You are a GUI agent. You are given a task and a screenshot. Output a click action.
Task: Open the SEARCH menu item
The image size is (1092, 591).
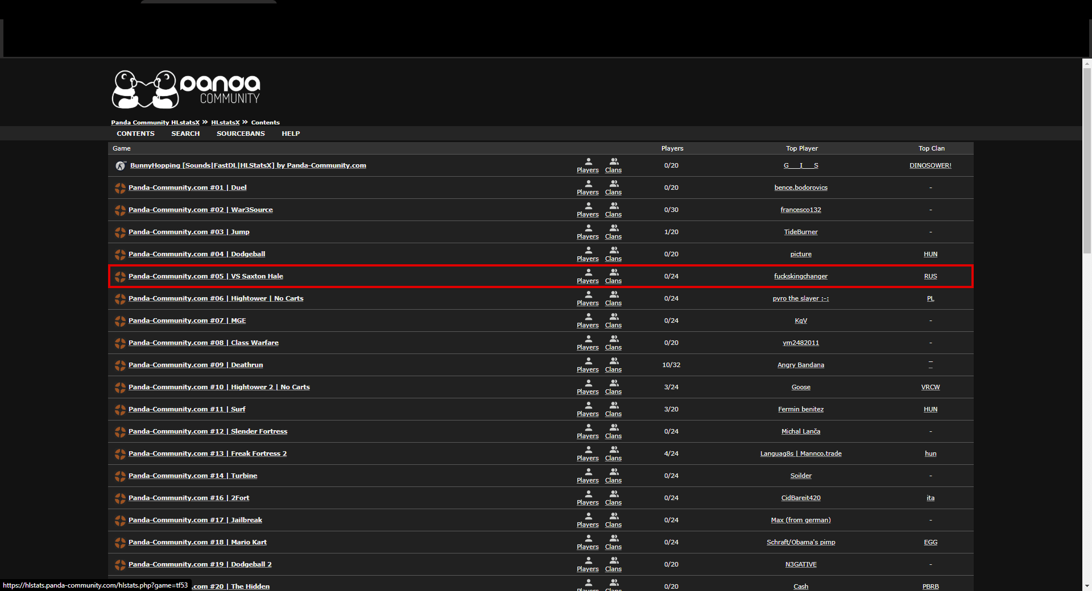(185, 134)
